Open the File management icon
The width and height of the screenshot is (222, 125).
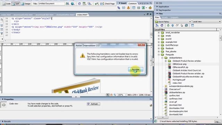tap(67, 4)
